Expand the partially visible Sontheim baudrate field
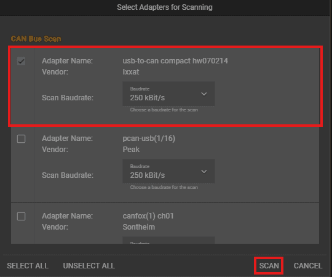 (168, 240)
